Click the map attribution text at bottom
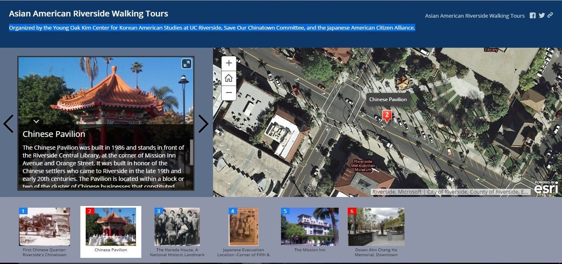Screen dimensions: 562x264 tap(449, 192)
